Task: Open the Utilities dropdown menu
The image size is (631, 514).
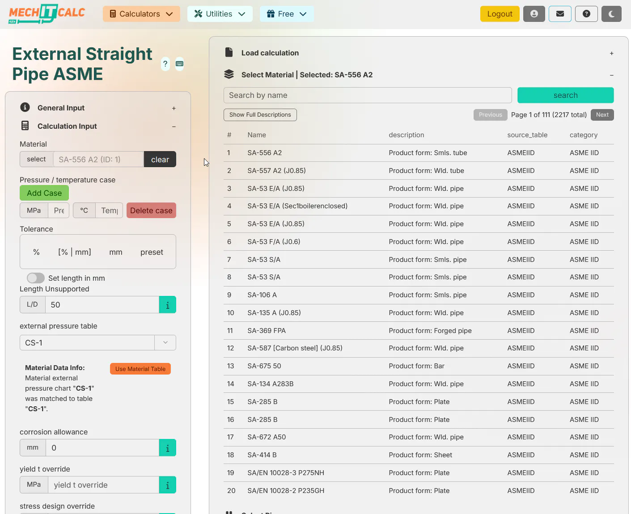Action: tap(220, 14)
